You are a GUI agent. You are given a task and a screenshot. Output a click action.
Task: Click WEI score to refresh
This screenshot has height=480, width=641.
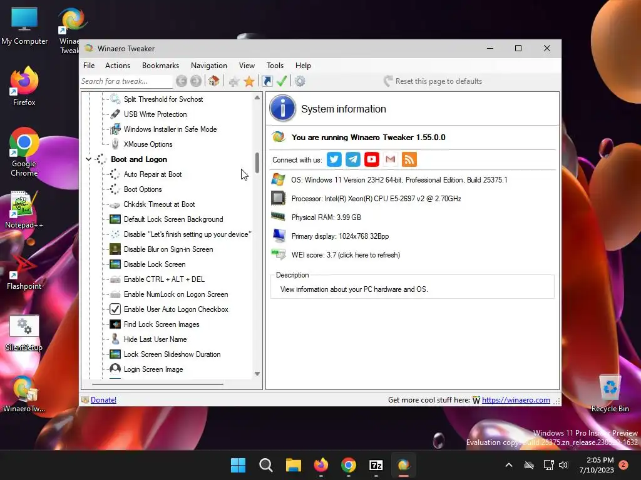(x=346, y=255)
